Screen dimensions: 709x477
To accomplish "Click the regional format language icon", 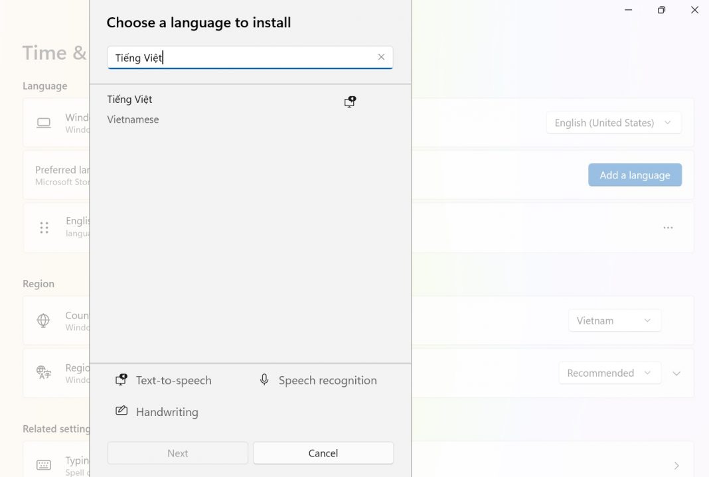I will (43, 373).
